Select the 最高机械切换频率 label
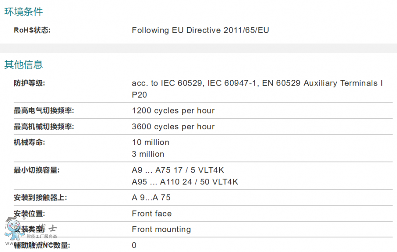397x252 pixels. pyautogui.click(x=44, y=127)
